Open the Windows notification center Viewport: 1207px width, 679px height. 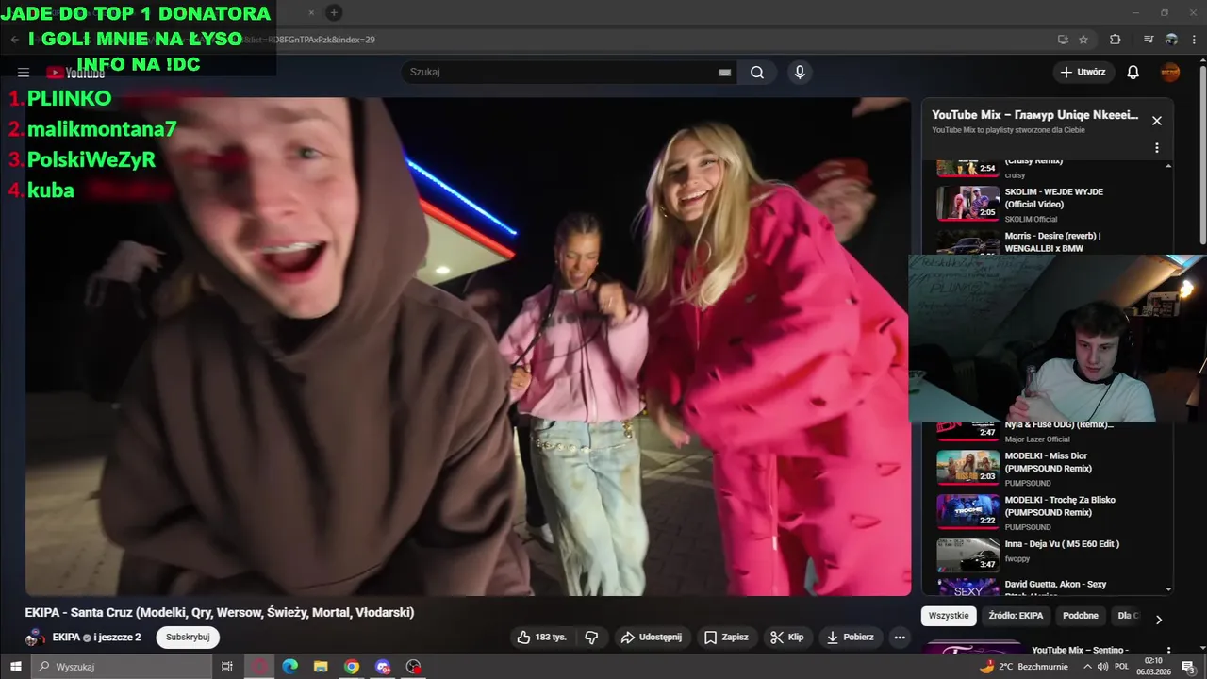[x=1188, y=667]
